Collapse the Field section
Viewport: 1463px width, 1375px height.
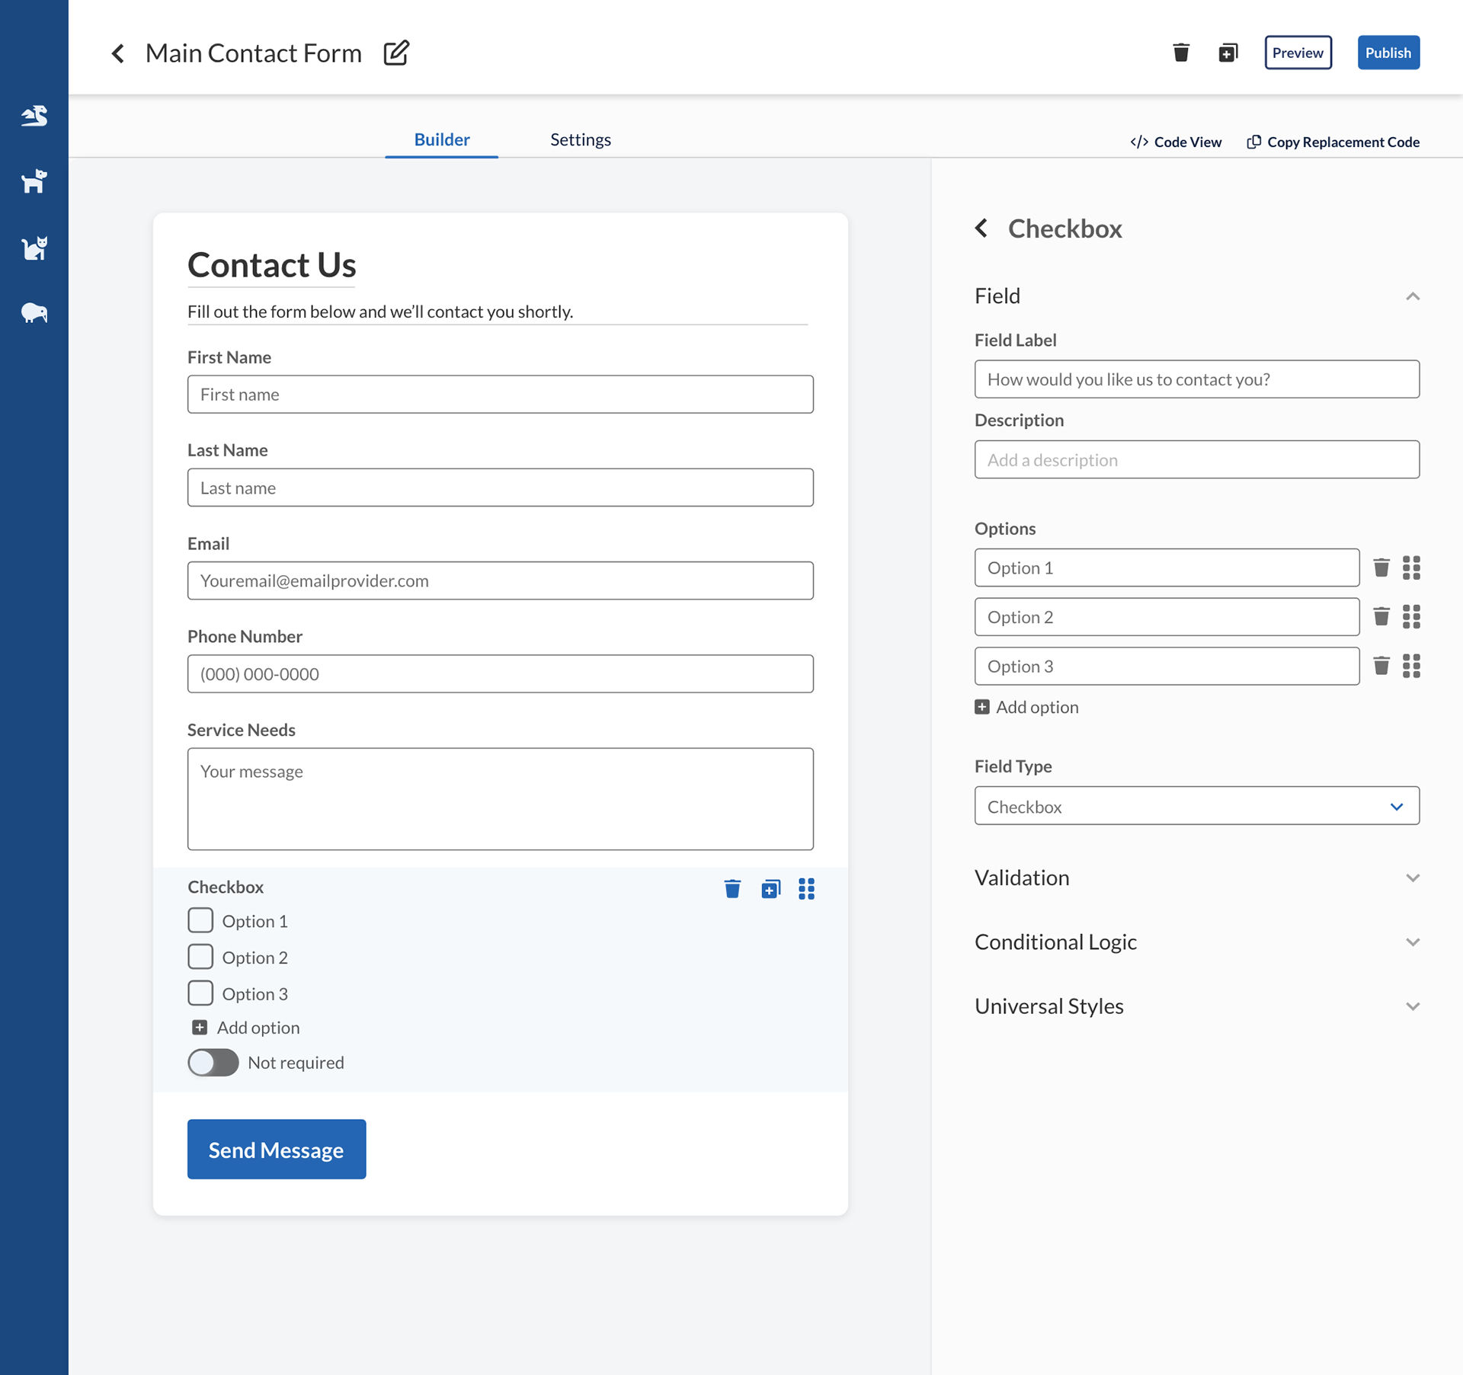coord(1413,296)
